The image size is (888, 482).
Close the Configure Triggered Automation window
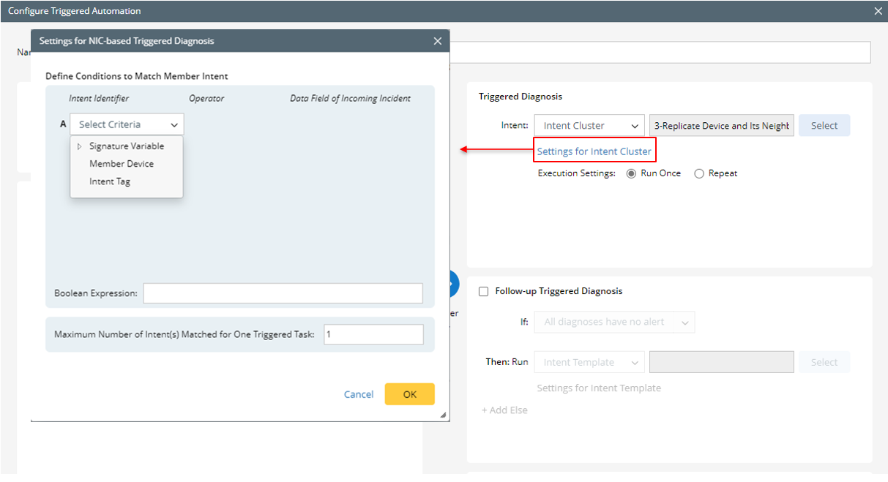click(878, 11)
